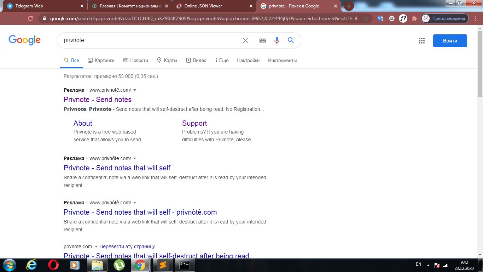Expand arrow next to www.privnotē.com ad
This screenshot has height=272, width=483.
click(x=135, y=90)
